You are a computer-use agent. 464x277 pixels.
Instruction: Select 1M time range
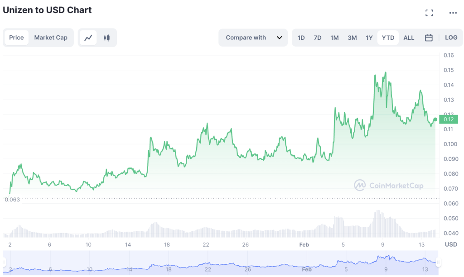(x=334, y=38)
